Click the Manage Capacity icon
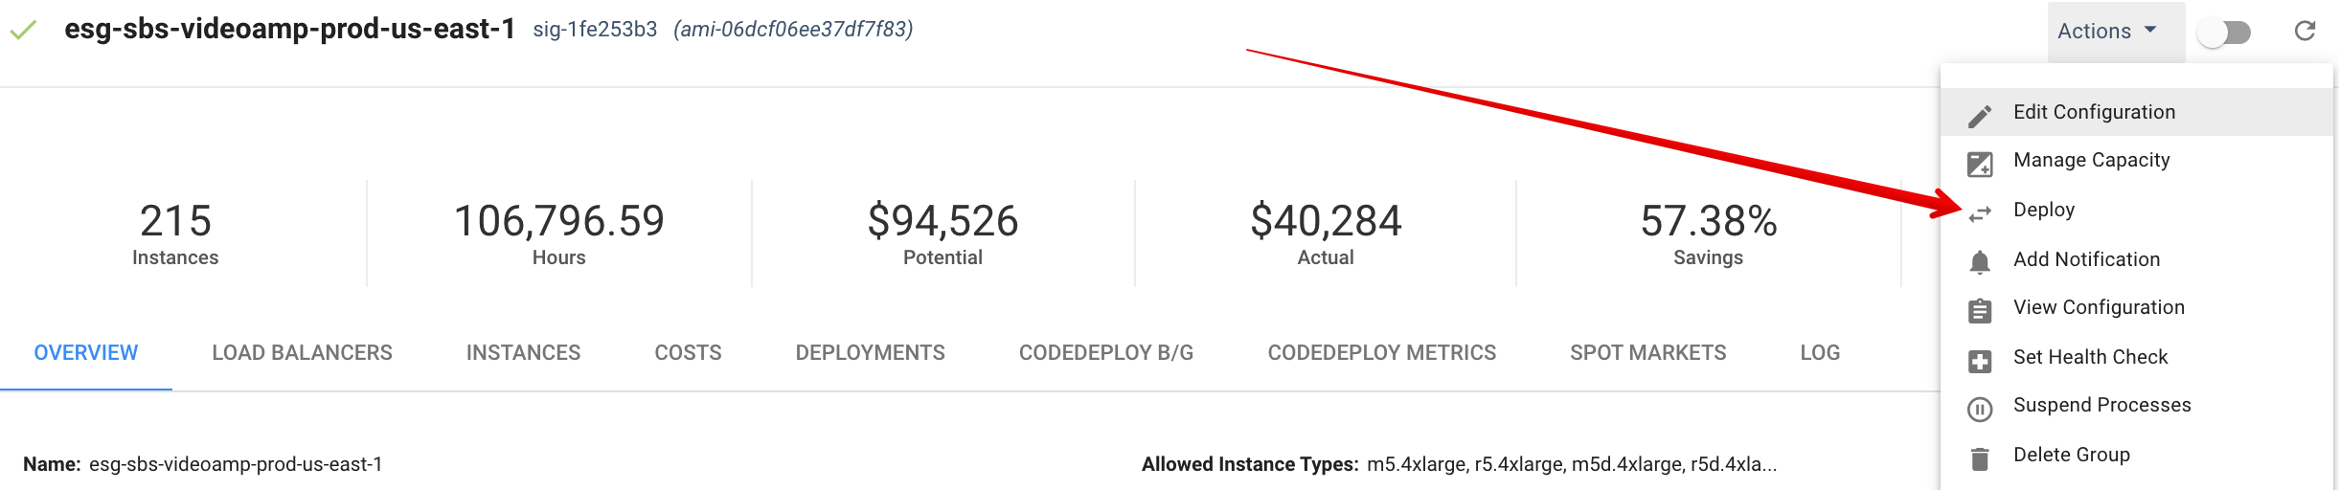The image size is (2339, 490). (x=1980, y=165)
